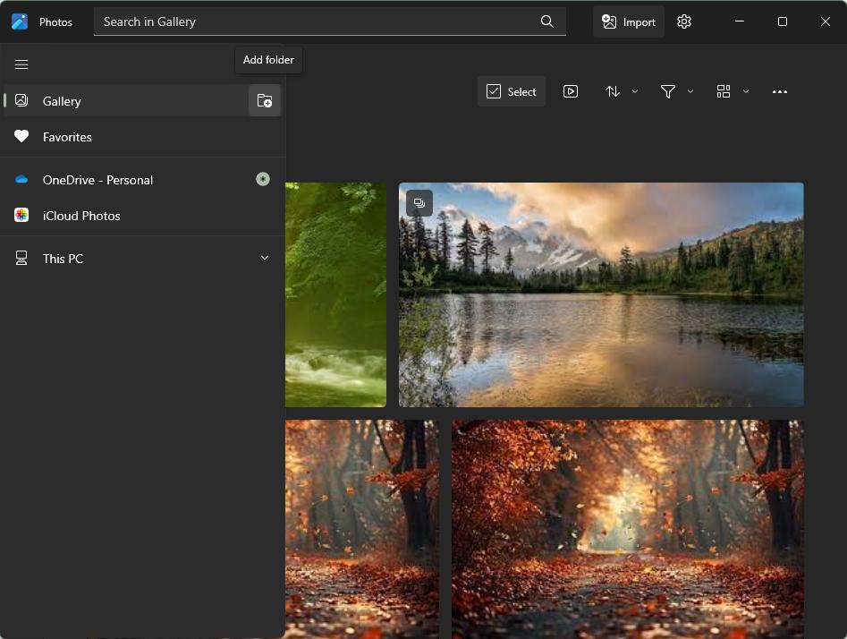Open the sort dropdown arrow

[x=635, y=91]
